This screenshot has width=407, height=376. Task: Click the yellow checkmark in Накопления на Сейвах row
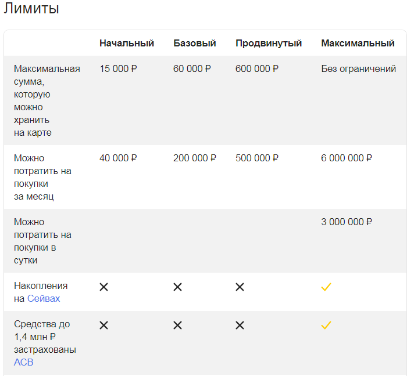[326, 287]
